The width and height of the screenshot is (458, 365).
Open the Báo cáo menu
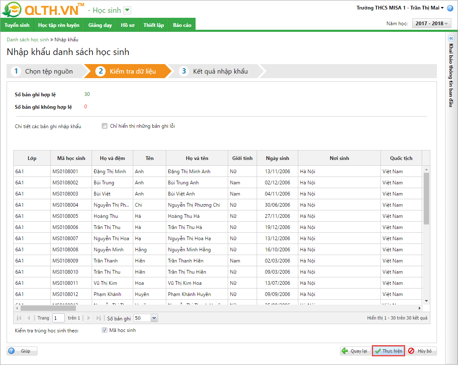click(x=182, y=25)
